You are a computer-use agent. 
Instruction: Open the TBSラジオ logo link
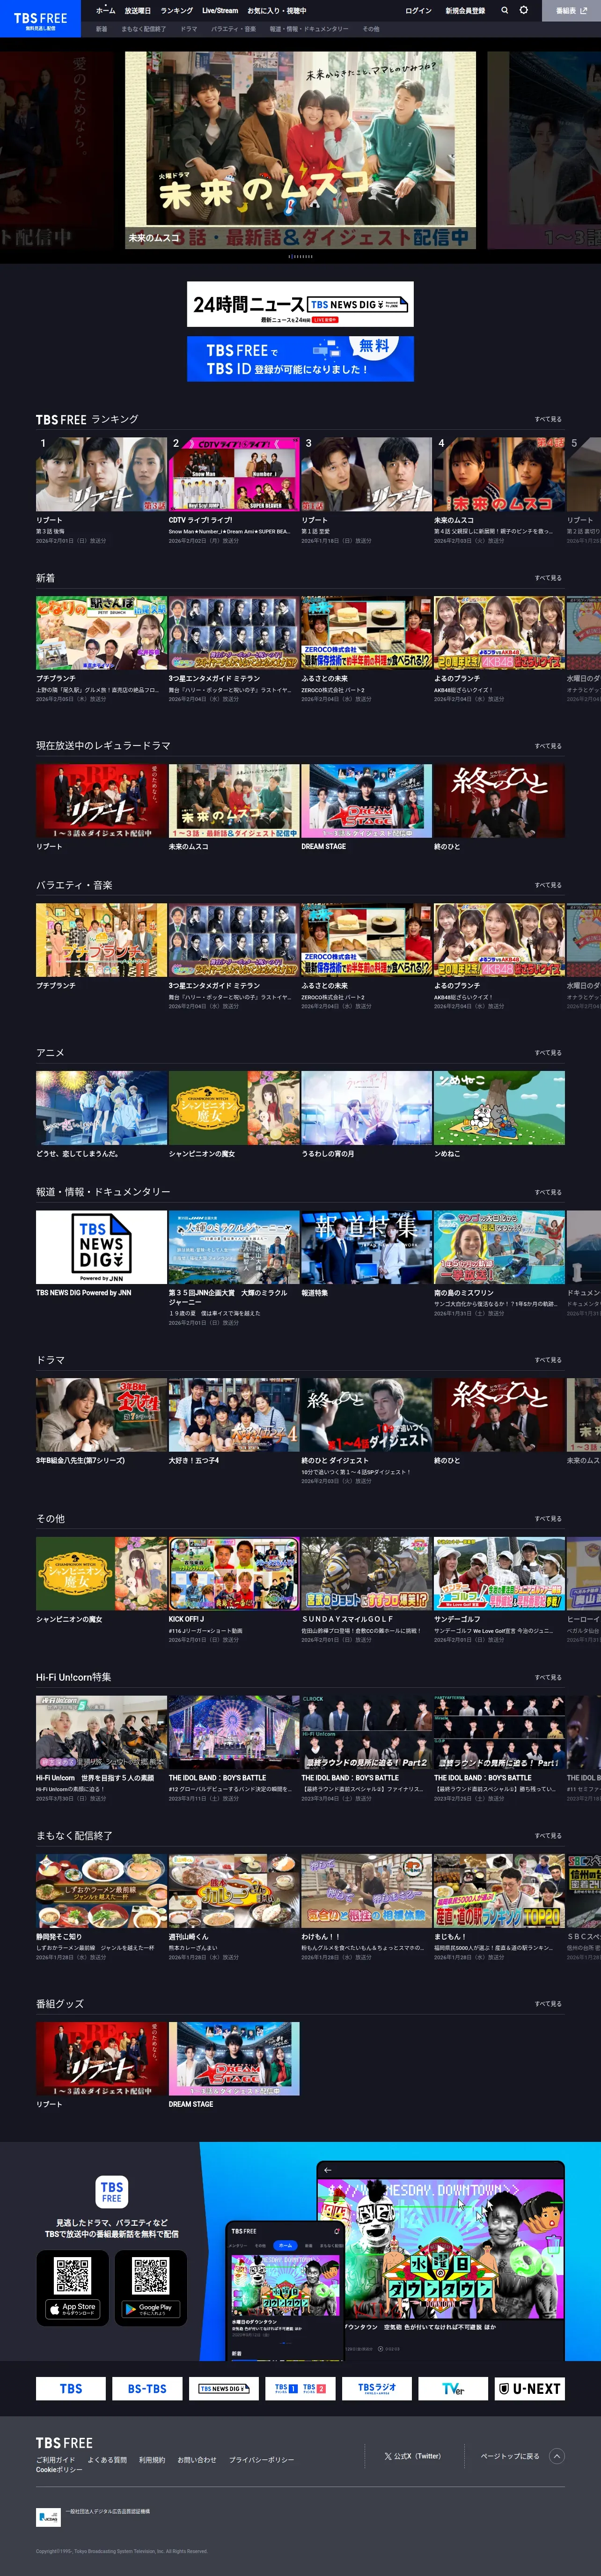[376, 2388]
